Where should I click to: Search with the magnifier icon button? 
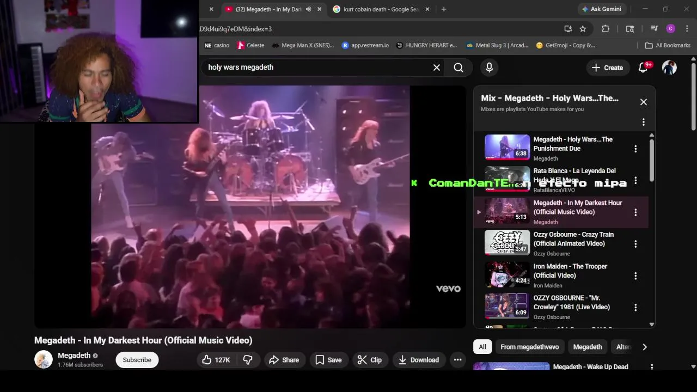pos(458,68)
